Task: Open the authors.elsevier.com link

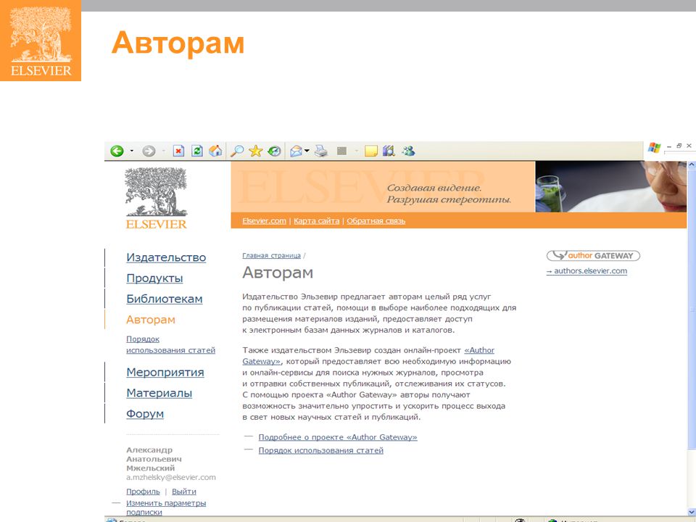Action: click(x=587, y=270)
